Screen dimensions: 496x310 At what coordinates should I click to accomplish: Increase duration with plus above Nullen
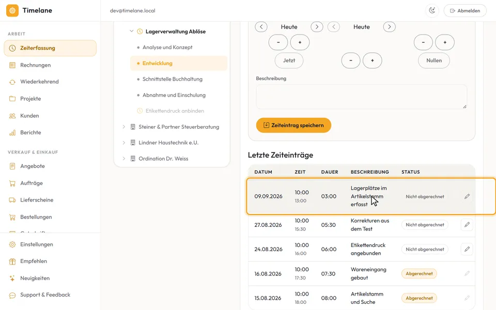[x=445, y=42]
